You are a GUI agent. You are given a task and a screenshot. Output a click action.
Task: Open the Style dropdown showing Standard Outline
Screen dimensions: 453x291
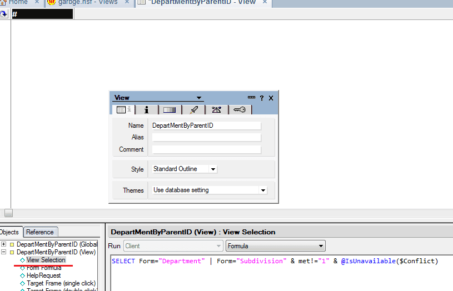[213, 169]
